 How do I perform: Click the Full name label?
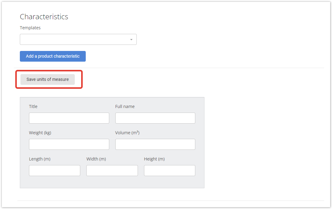(x=125, y=106)
